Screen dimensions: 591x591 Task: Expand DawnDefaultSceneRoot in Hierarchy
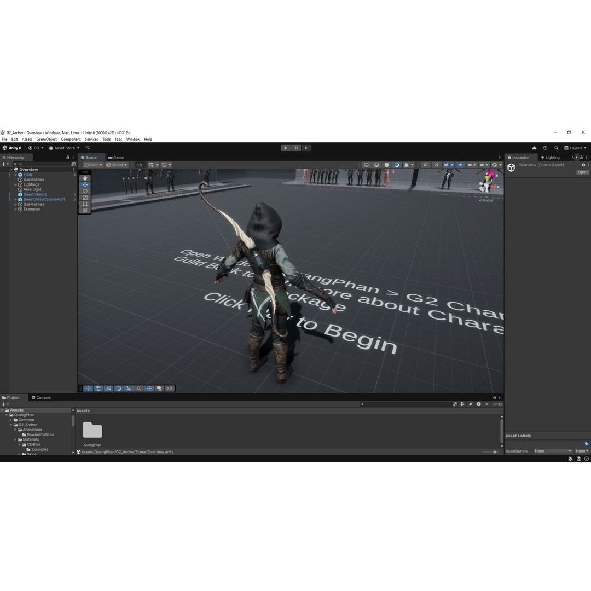[x=15, y=199]
